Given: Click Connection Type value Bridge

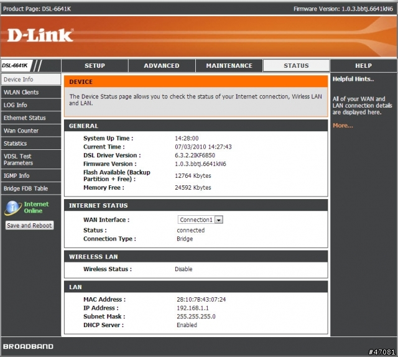Looking at the screenshot, I should click(185, 239).
